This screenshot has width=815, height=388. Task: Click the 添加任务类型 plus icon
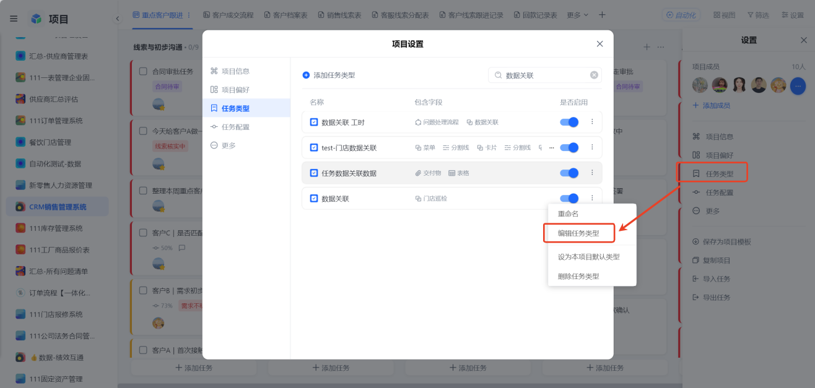click(306, 75)
